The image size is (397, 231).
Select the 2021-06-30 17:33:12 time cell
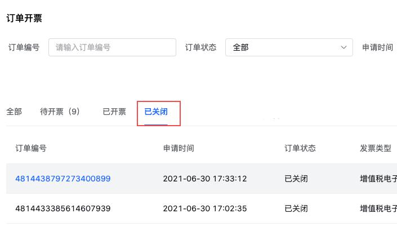(205, 179)
